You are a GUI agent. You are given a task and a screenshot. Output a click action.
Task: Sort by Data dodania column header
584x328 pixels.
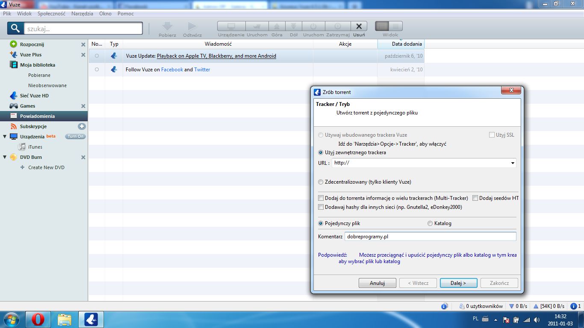coord(401,44)
